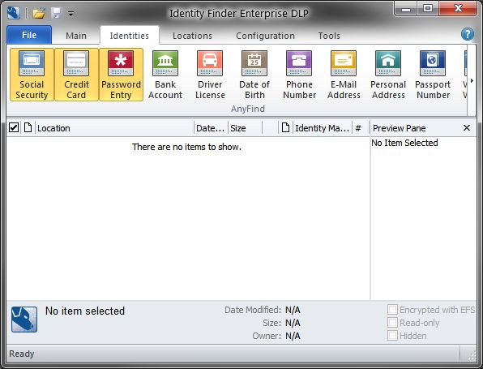Click the Identity Finder application logo icon
483x369 pixels.
[x=14, y=13]
